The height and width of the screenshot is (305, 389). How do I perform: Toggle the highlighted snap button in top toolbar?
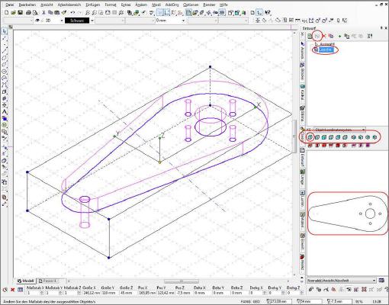[x=160, y=12]
